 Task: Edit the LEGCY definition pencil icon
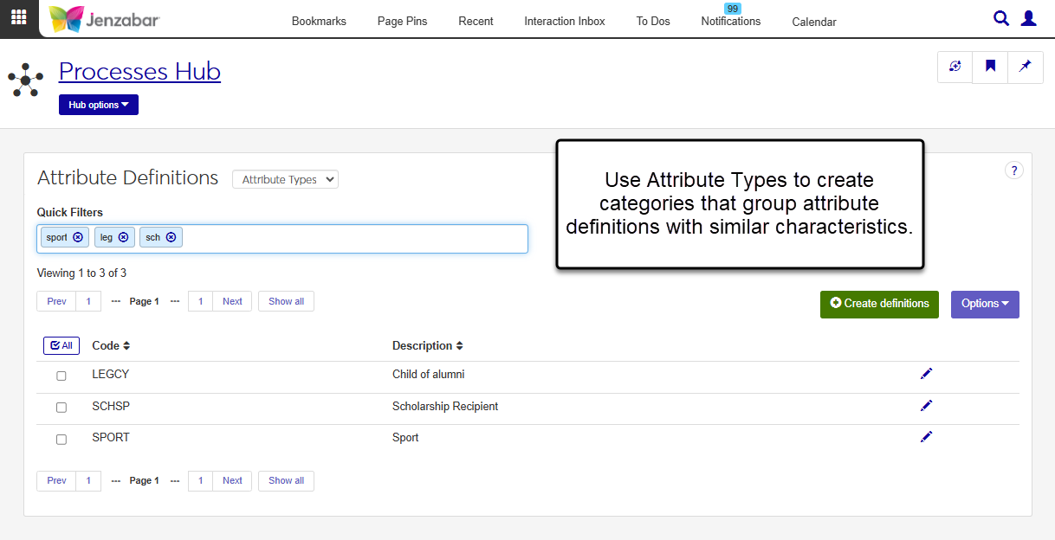[x=926, y=374]
